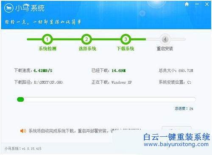Close the 小马系统 window
The height and width of the screenshot is (155, 212).
click(207, 4)
